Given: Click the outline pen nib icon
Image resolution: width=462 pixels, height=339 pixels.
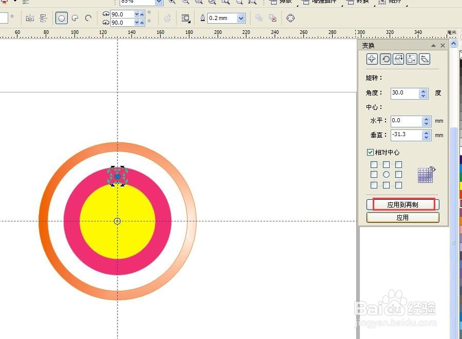Looking at the screenshot, I should point(203,18).
